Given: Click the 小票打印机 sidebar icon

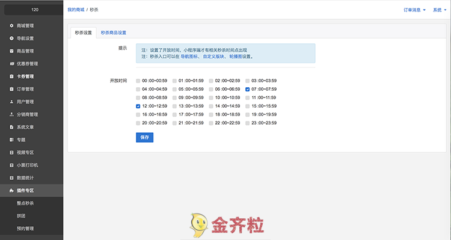Looking at the screenshot, I should (11, 165).
